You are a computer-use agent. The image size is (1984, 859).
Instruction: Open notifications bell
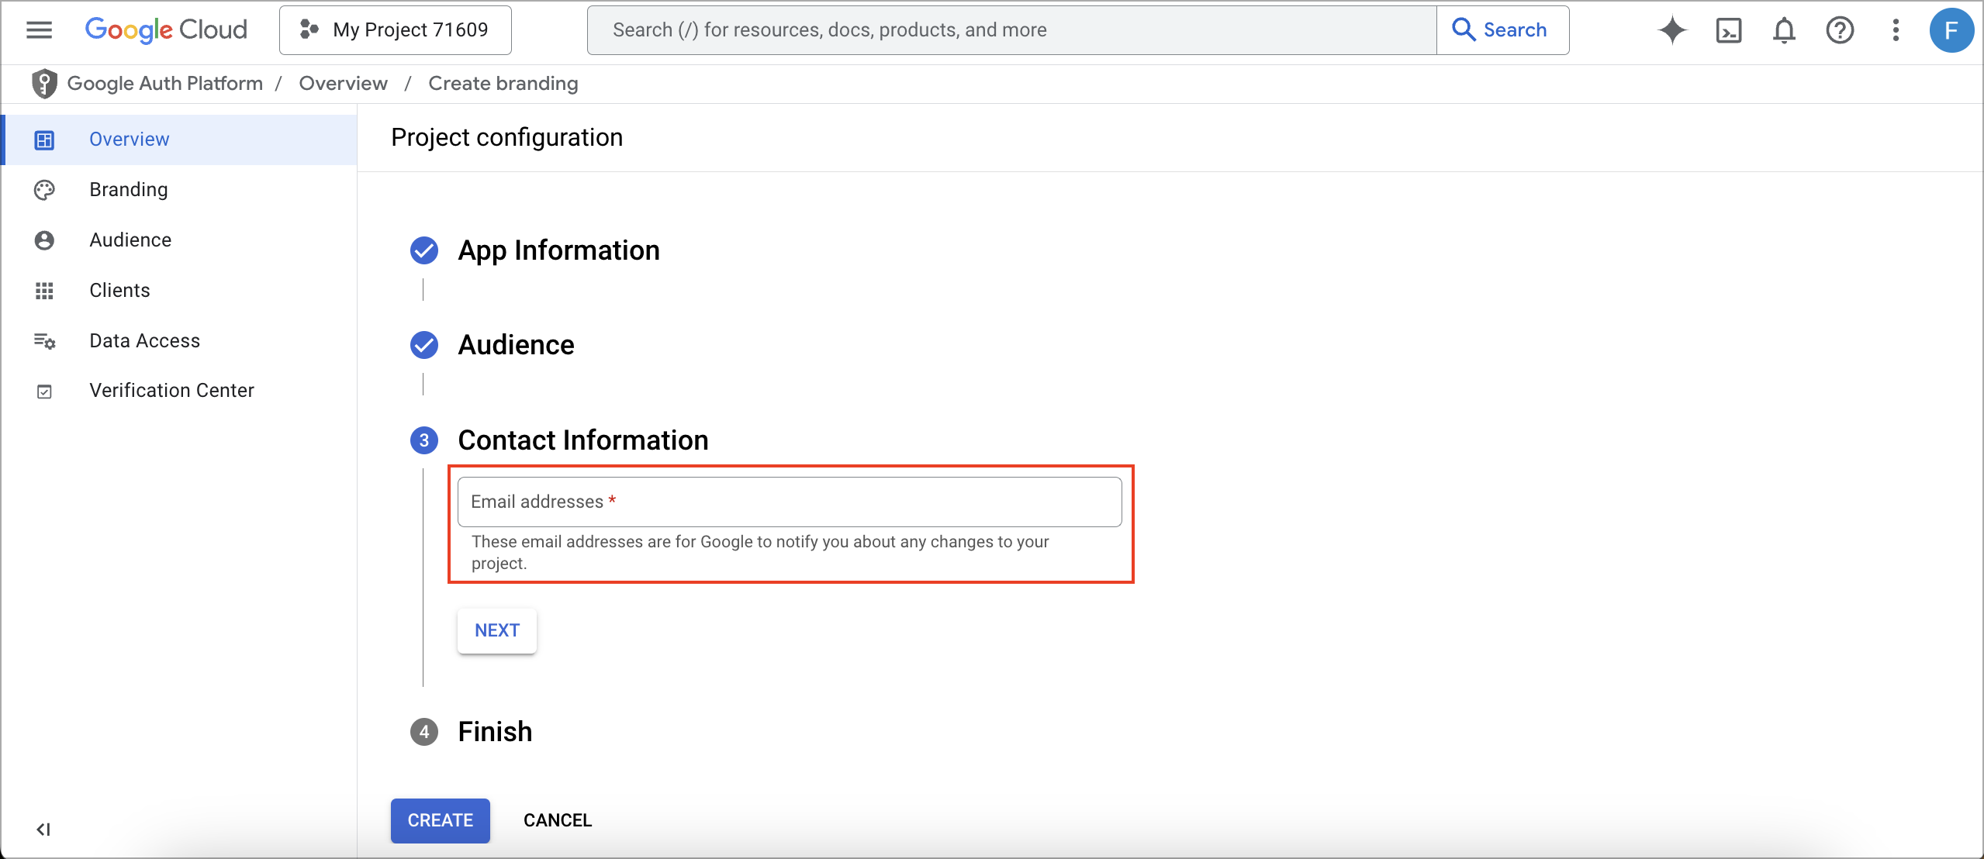[x=1784, y=30]
